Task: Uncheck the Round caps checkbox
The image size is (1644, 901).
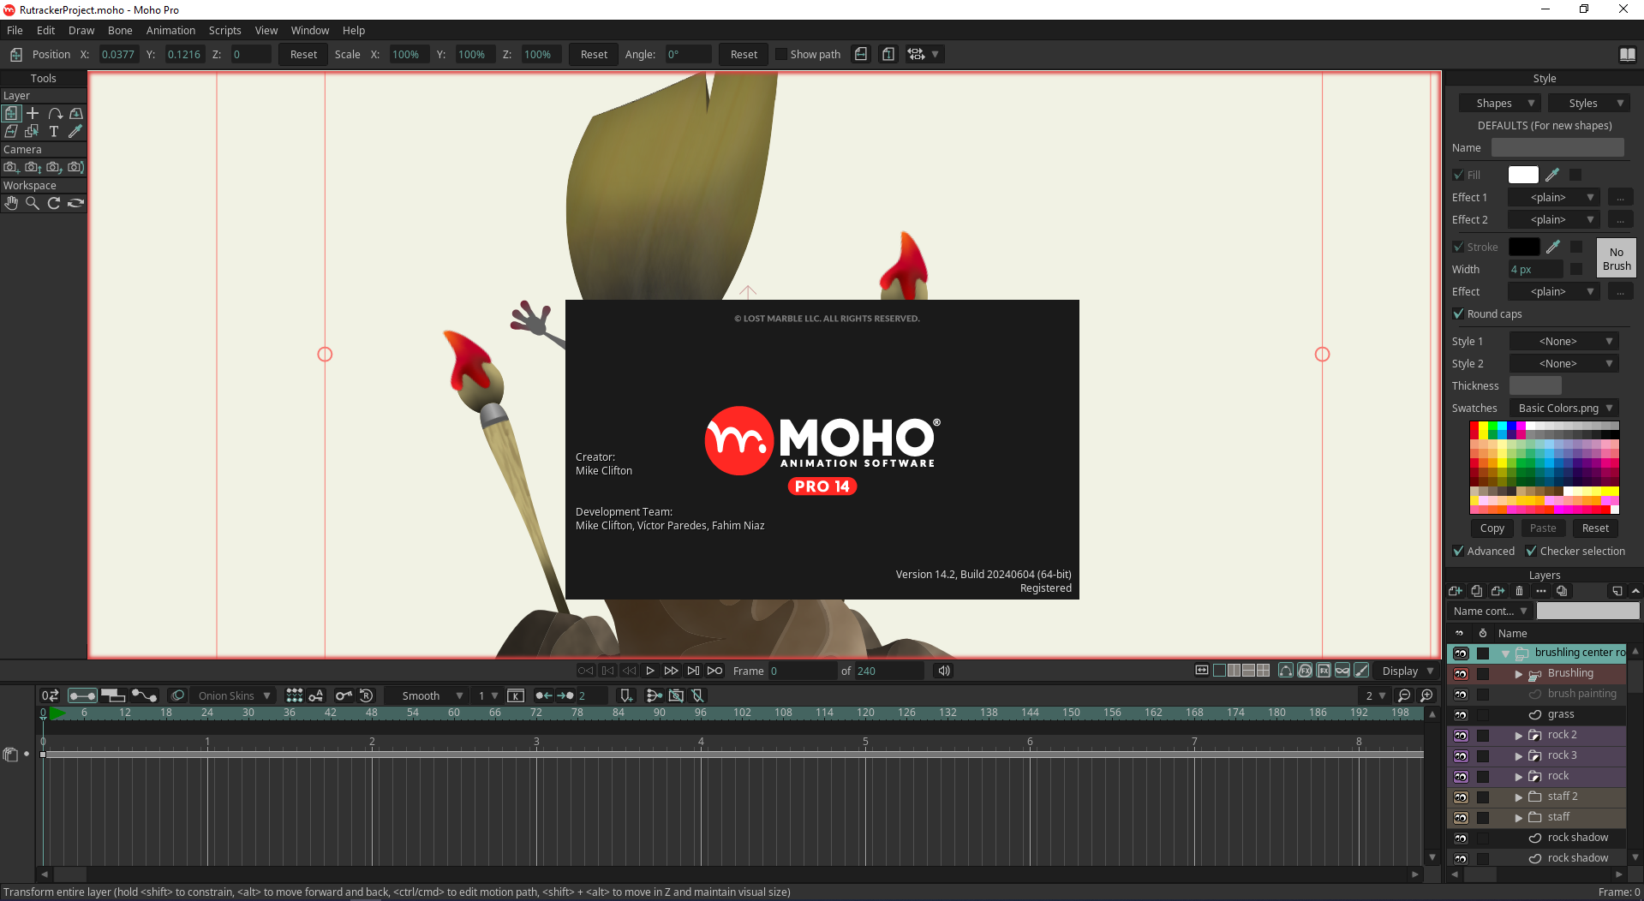Action: tap(1458, 314)
